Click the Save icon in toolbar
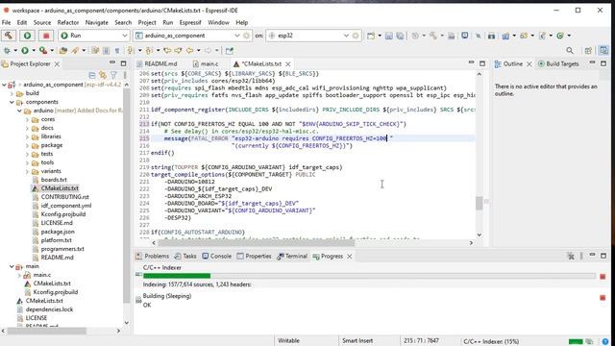615x346 pixels. click(388, 36)
